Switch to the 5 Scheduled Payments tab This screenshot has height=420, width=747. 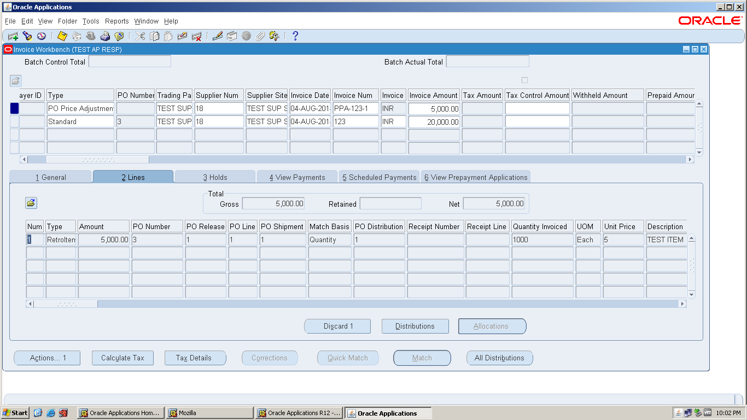tap(379, 177)
